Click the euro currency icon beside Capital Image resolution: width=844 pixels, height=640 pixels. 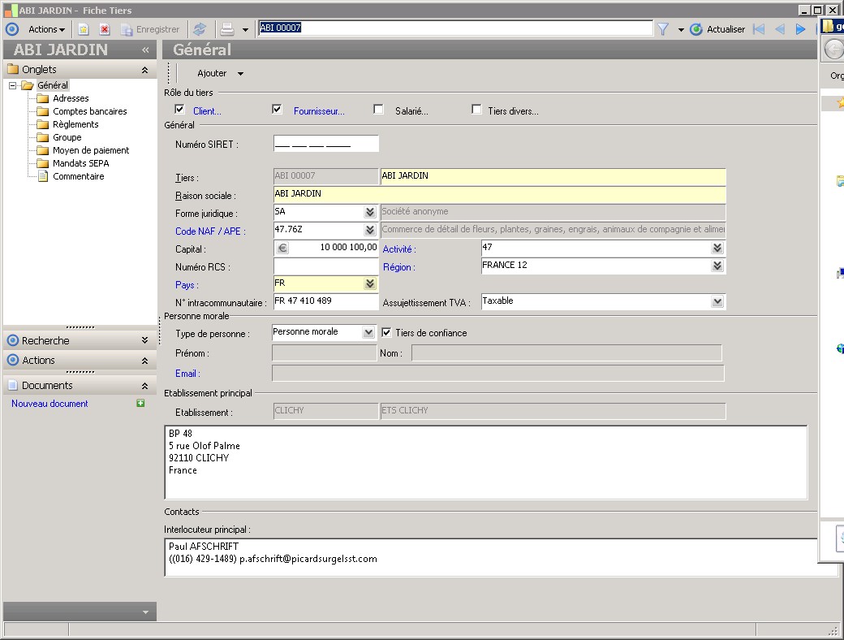point(282,249)
